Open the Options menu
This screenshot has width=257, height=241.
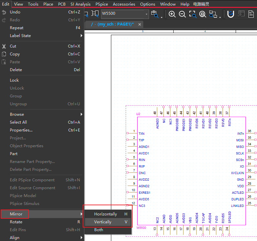coord(147,4)
